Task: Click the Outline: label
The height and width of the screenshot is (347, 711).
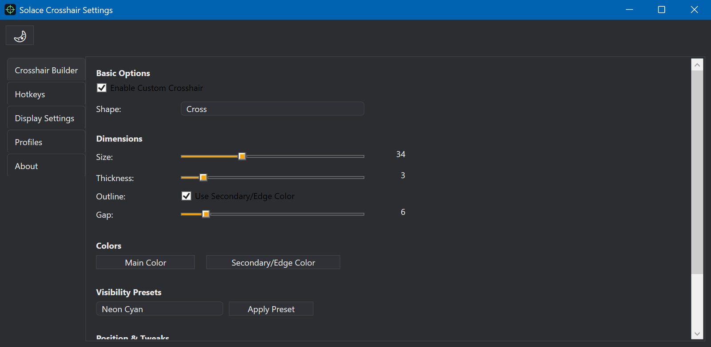Action: (x=111, y=196)
